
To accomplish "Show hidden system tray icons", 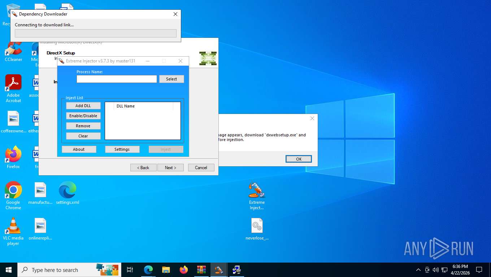I will [x=418, y=270].
